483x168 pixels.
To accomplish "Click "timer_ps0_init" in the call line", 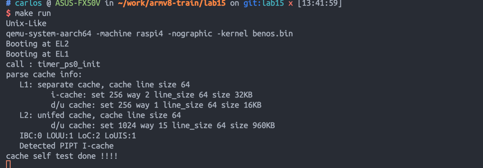I will (x=69, y=65).
